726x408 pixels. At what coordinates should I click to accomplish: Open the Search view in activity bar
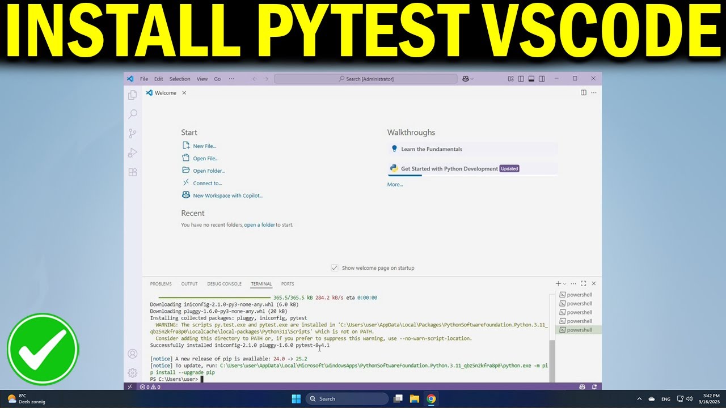coord(133,114)
